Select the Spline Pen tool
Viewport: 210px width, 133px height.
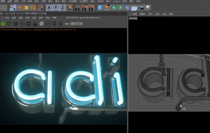click(x=107, y=8)
